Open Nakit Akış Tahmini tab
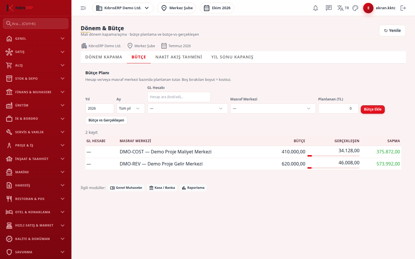The height and width of the screenshot is (259, 415). pos(179,57)
